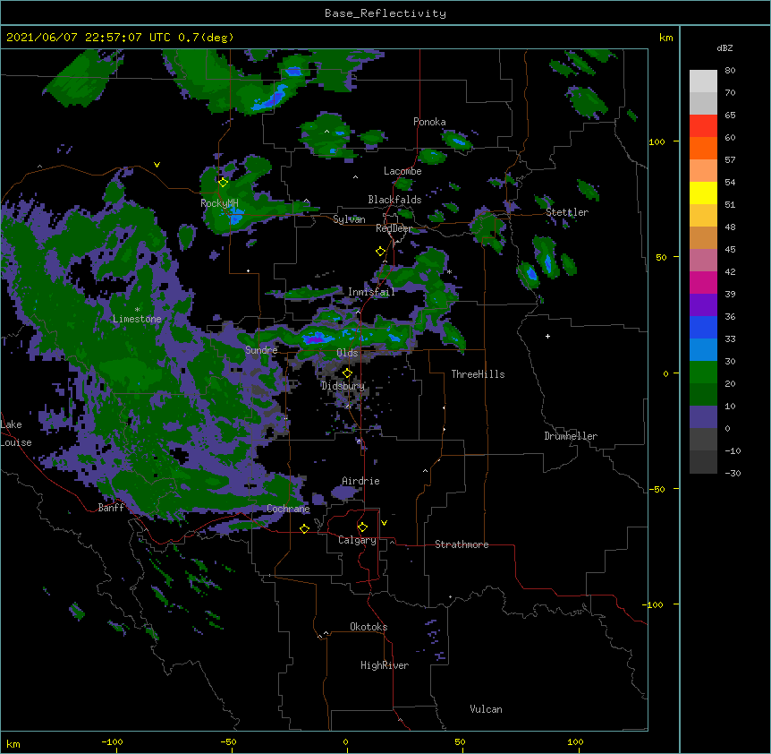The width and height of the screenshot is (771, 754).
Task: Click the yellow diamond marker above Calgary label
Action: (x=362, y=527)
